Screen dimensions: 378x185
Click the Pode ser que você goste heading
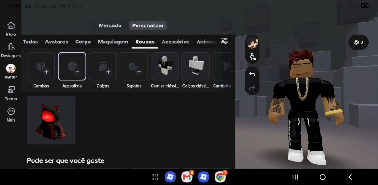pyautogui.click(x=66, y=160)
